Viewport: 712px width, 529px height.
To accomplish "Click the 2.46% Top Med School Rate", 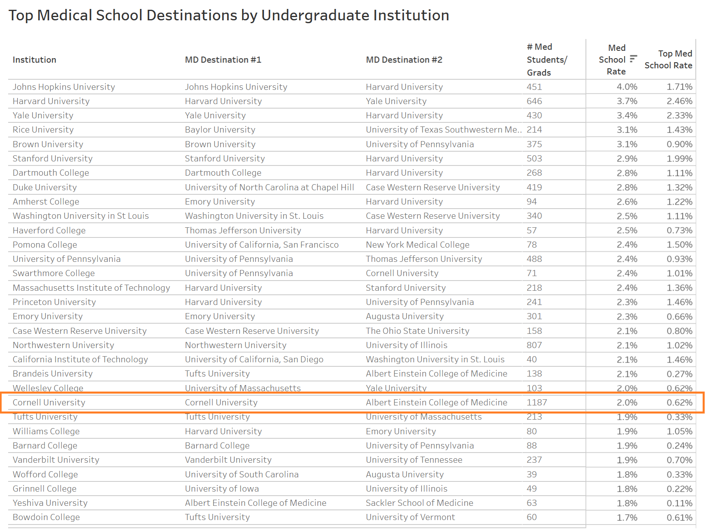I will [x=679, y=101].
